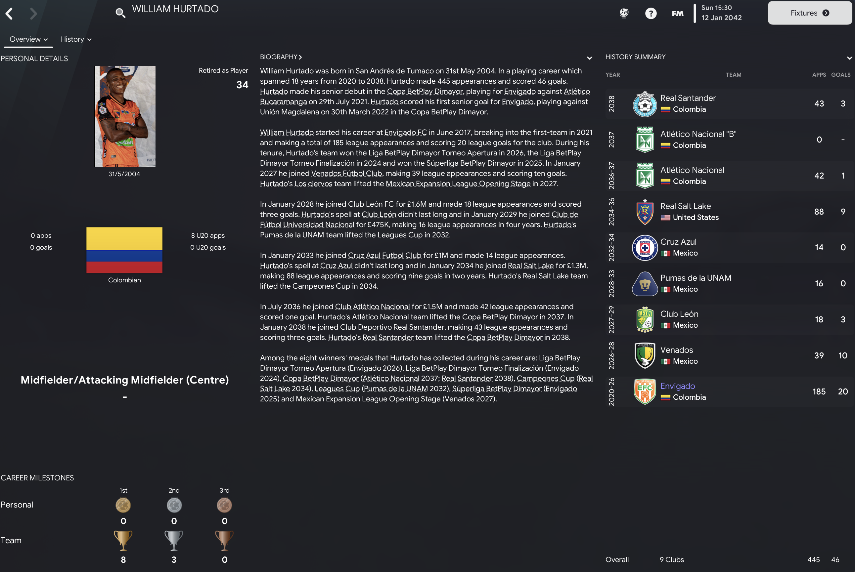This screenshot has width=855, height=572.
Task: Click the Cruz Azul club crest
Action: coord(645,247)
